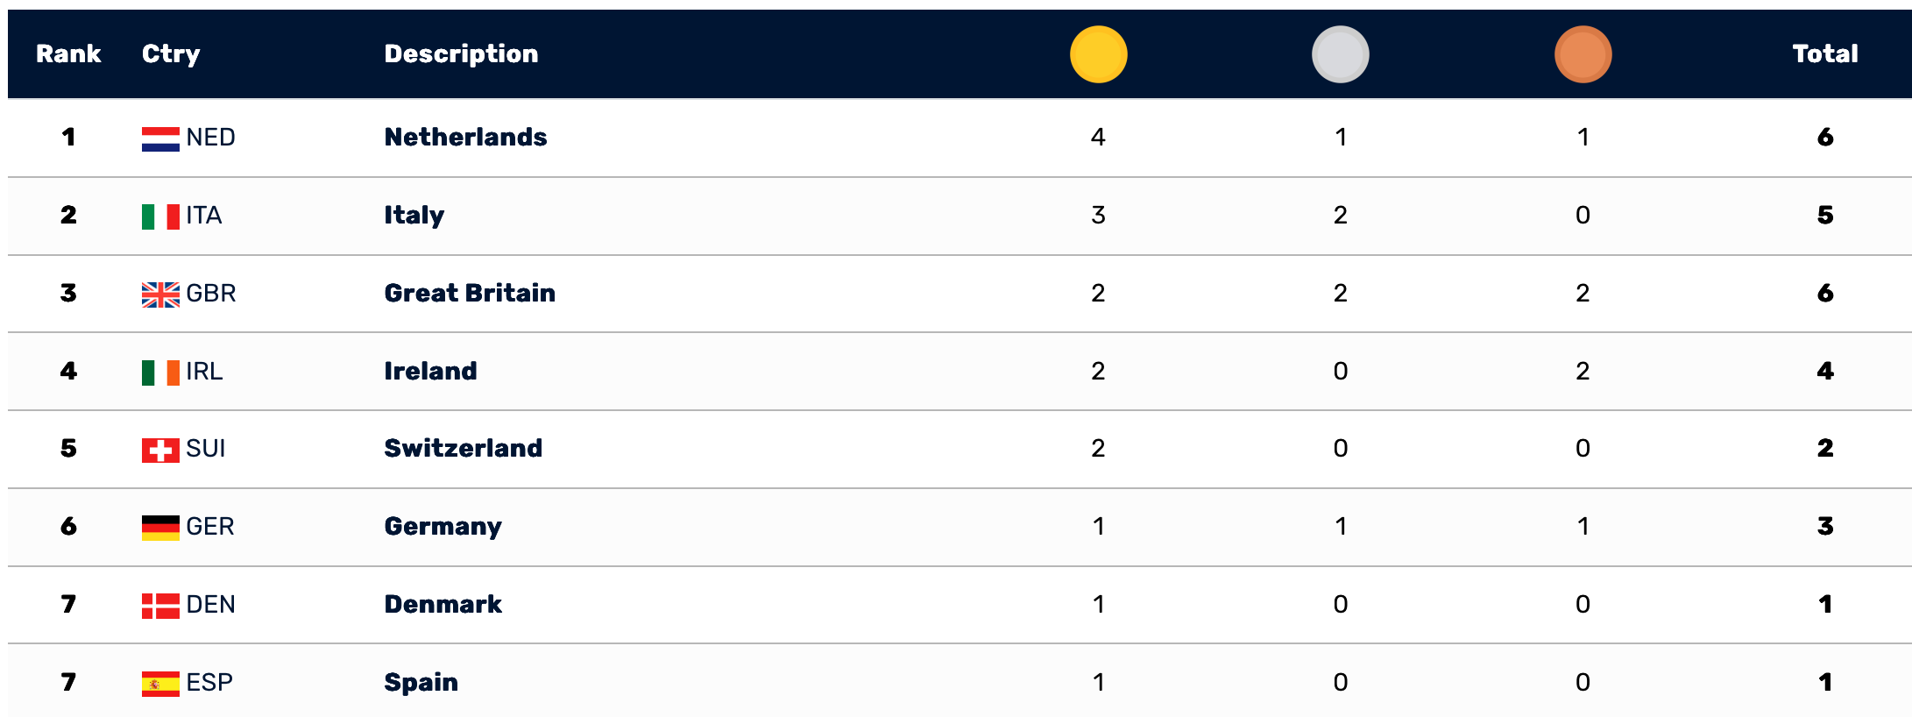Open the Netherlands country link

click(x=465, y=138)
